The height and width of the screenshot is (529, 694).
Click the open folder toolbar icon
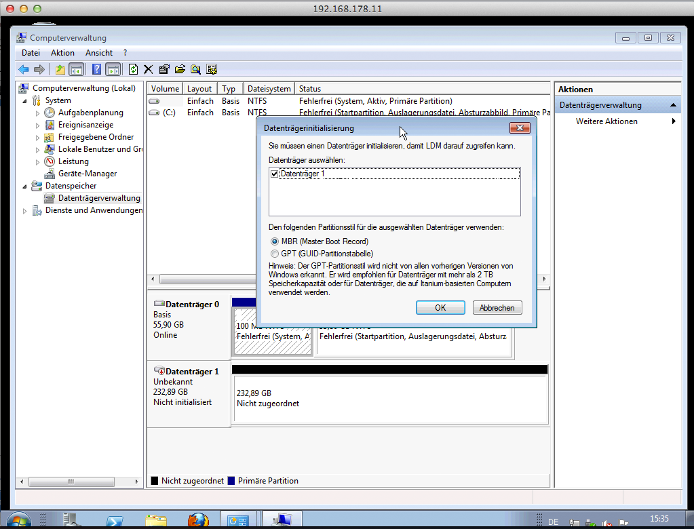click(x=180, y=69)
